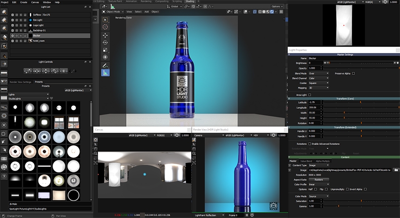The image size is (400, 218).
Task: Click the circular target Light Controls icon
Action: (x=64, y=71)
